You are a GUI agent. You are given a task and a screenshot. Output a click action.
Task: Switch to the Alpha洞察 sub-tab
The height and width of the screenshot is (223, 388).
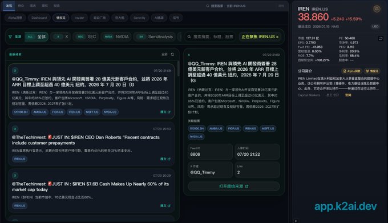(15, 18)
